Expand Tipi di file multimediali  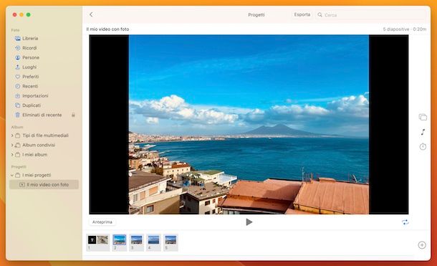coord(12,136)
